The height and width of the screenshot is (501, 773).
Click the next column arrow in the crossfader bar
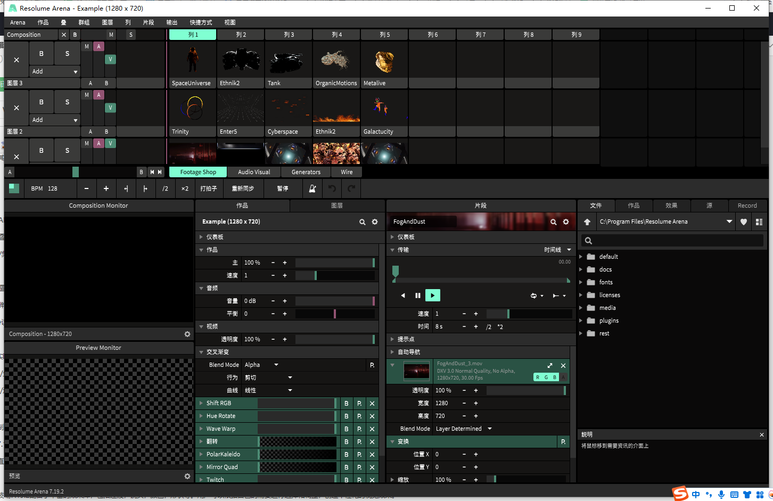pyautogui.click(x=160, y=172)
